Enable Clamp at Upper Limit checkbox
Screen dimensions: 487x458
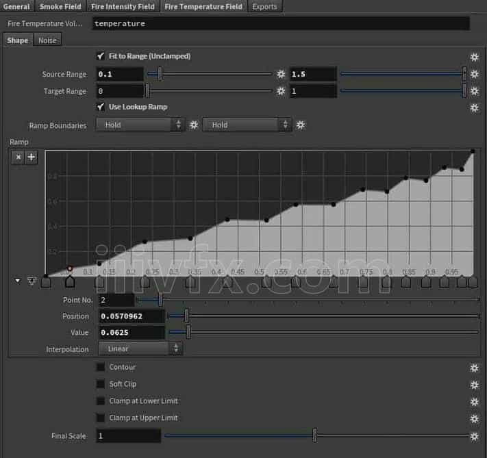(x=100, y=418)
